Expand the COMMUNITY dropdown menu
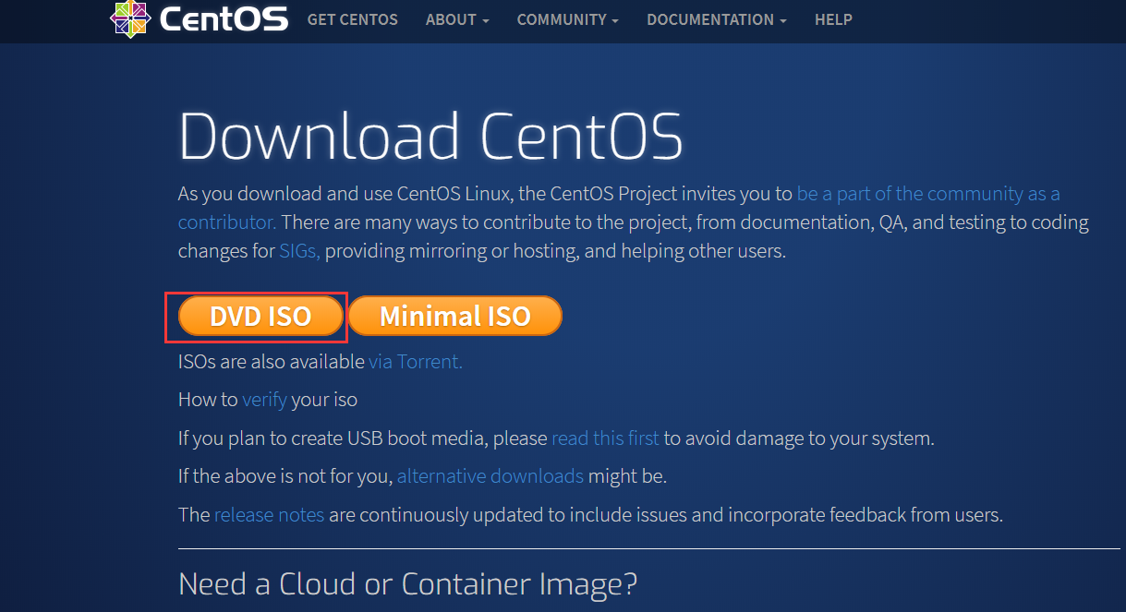The width and height of the screenshot is (1126, 612). tap(568, 19)
